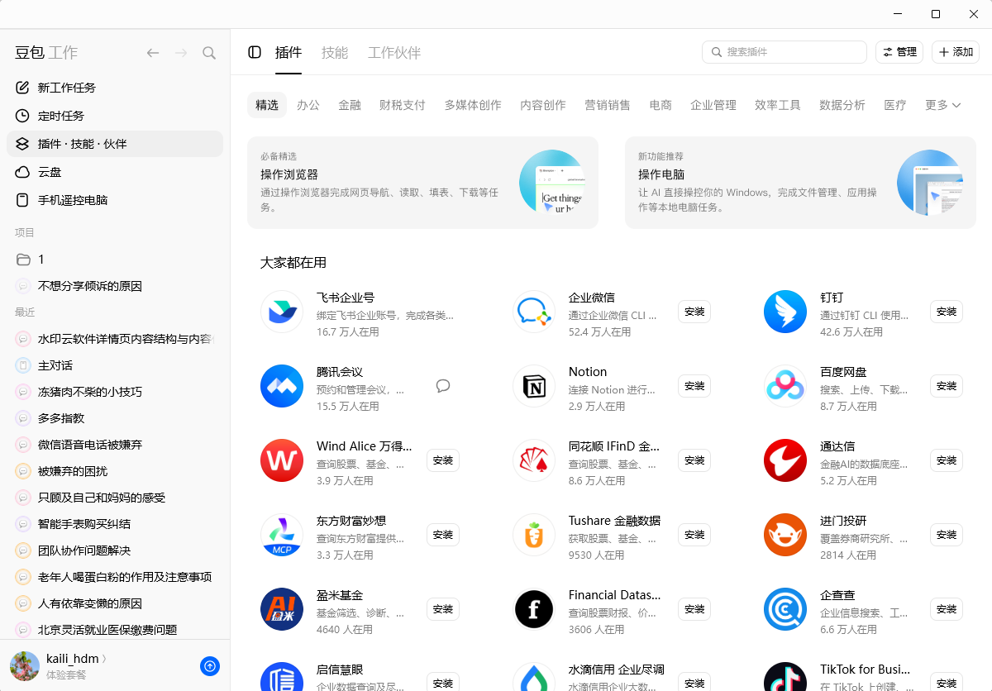Screen dimensions: 992x691
Task: Install the 钉钉 plugin
Action: (x=947, y=312)
